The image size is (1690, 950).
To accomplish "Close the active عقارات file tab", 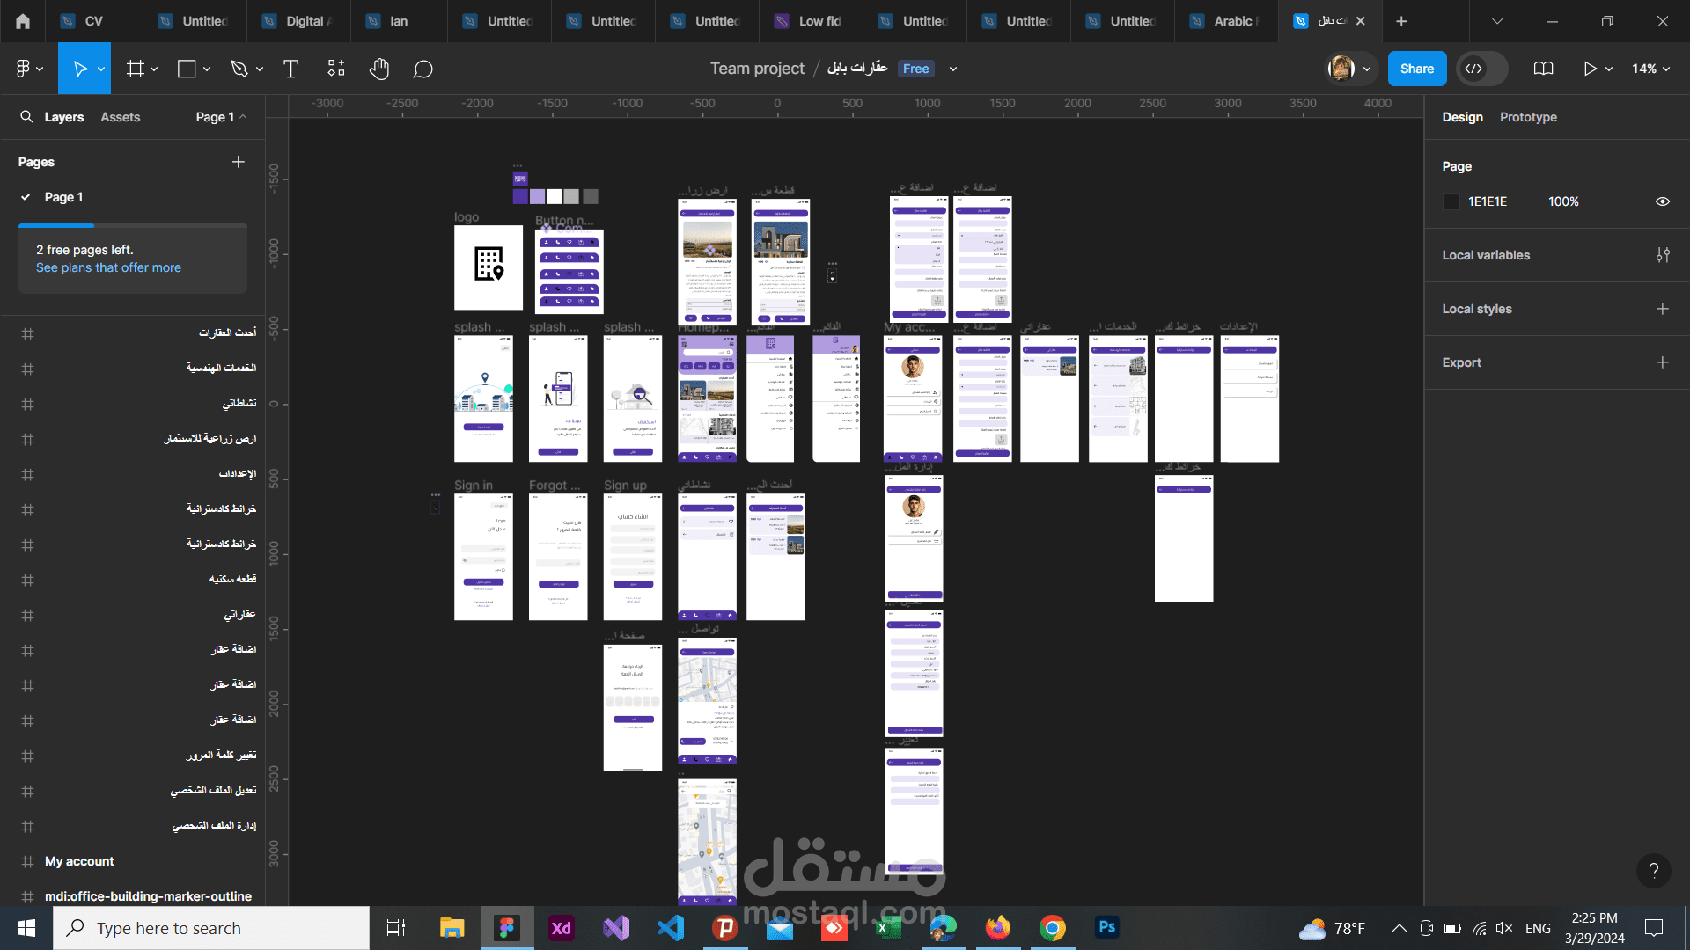I will click(x=1361, y=21).
